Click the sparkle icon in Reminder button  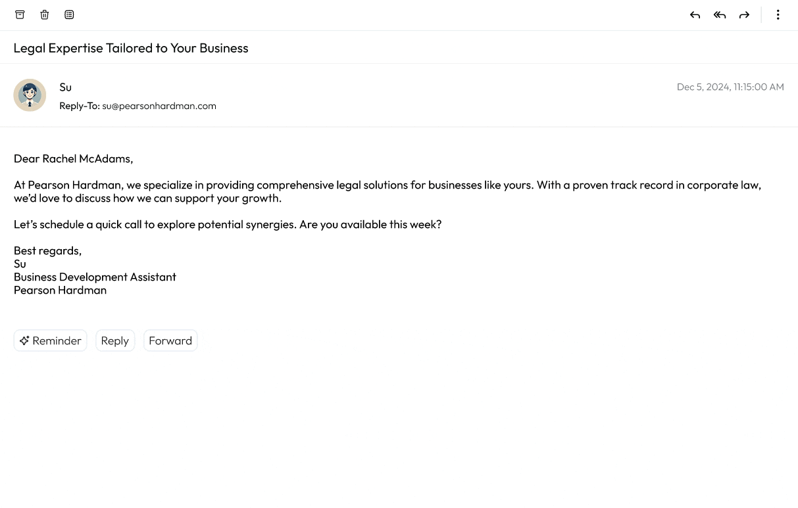tap(24, 340)
